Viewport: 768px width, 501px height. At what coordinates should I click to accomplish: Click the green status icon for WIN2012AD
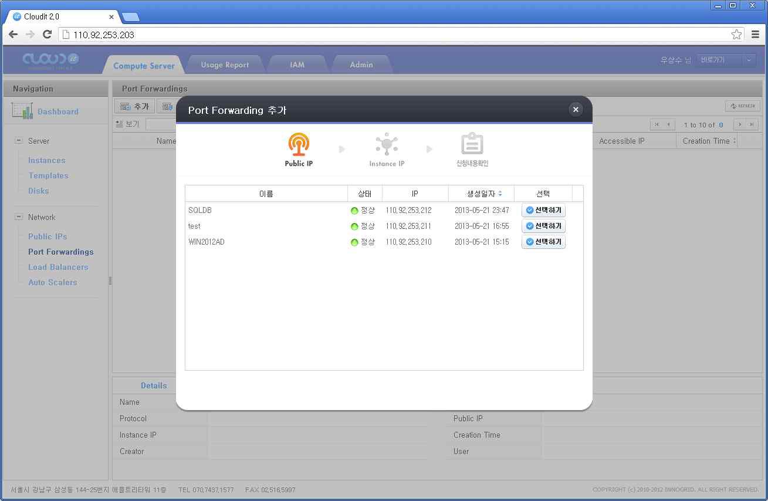coord(354,242)
